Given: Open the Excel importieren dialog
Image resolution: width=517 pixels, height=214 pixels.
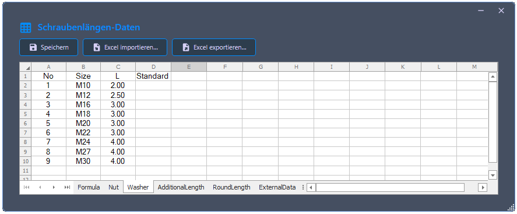Looking at the screenshot, I should tap(125, 47).
